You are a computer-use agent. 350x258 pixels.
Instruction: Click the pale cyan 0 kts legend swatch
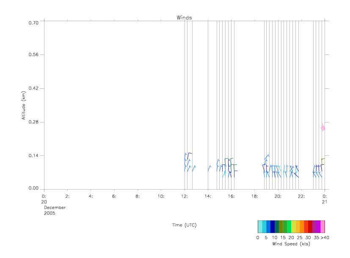[260, 227]
